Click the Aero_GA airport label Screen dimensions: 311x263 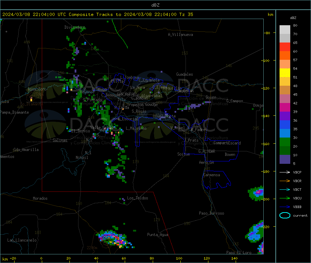point(206,162)
